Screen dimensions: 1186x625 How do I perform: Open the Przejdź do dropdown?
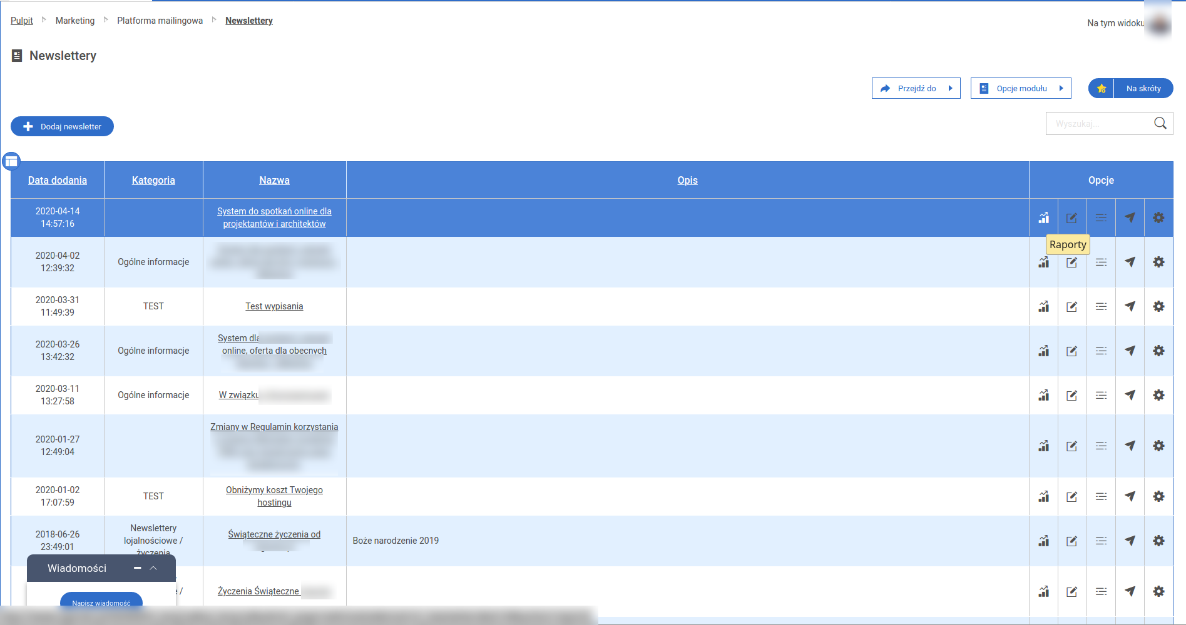[x=916, y=88]
